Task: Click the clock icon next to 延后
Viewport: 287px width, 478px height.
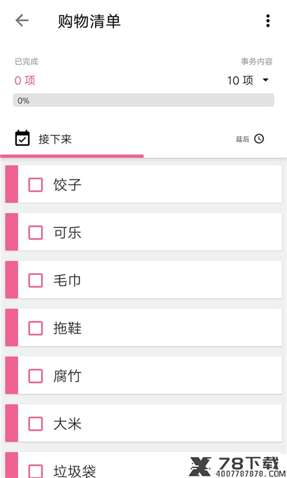Action: click(x=259, y=139)
